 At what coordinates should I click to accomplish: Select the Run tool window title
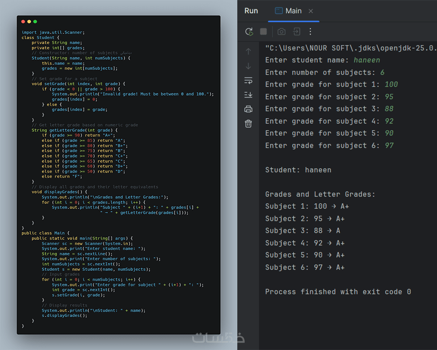coord(251,11)
